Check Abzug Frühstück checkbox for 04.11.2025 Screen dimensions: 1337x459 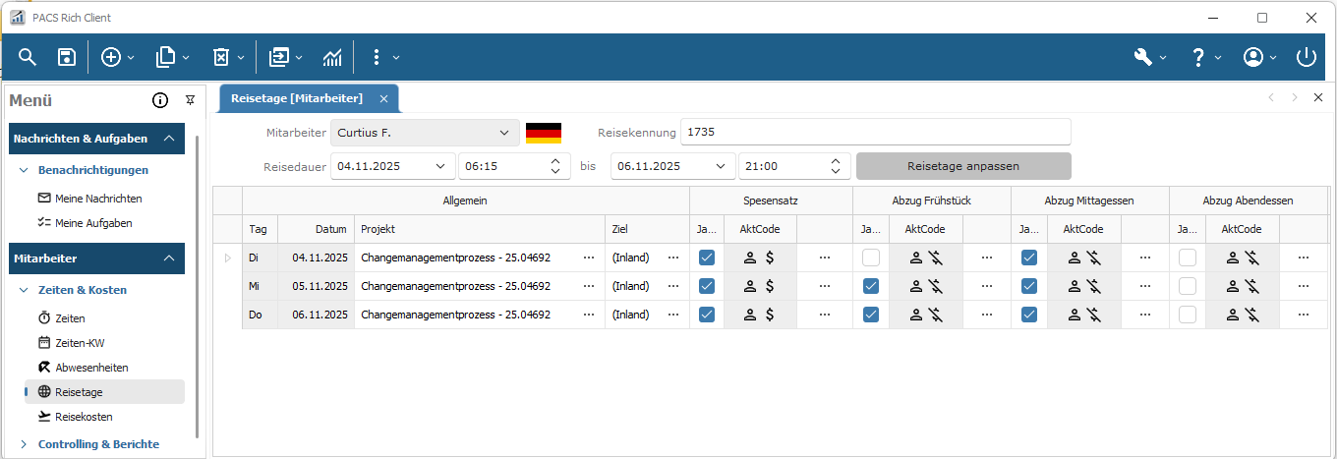point(871,258)
